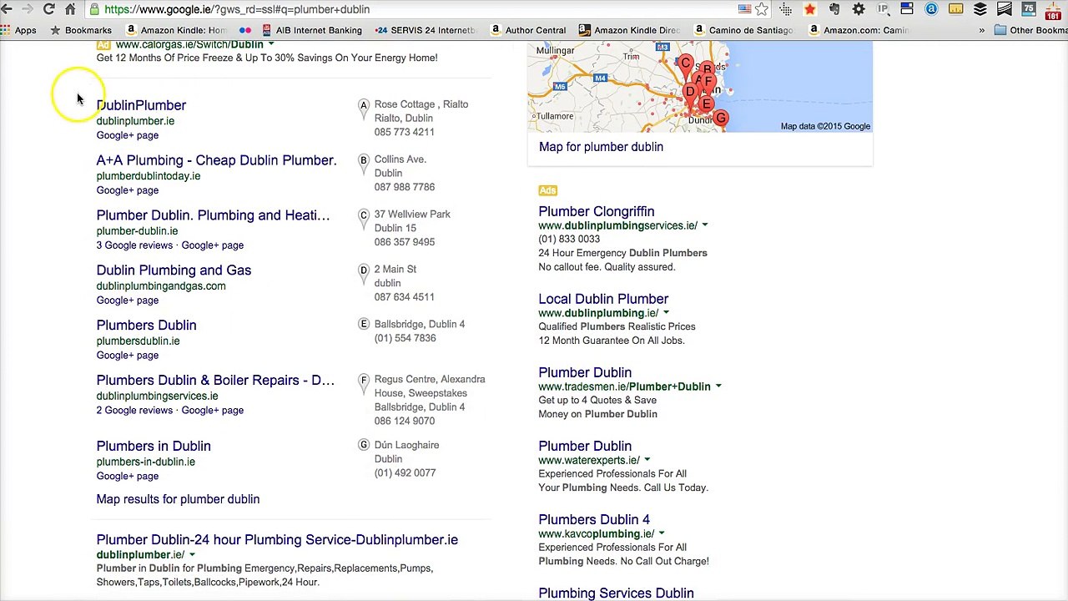Open the Buffer stacked-layers extension
Viewport: 1068px width, 601px height.
(980, 9)
